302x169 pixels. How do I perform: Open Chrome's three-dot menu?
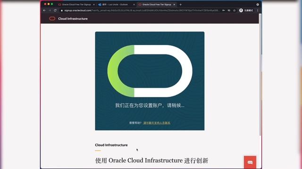[x=258, y=10]
